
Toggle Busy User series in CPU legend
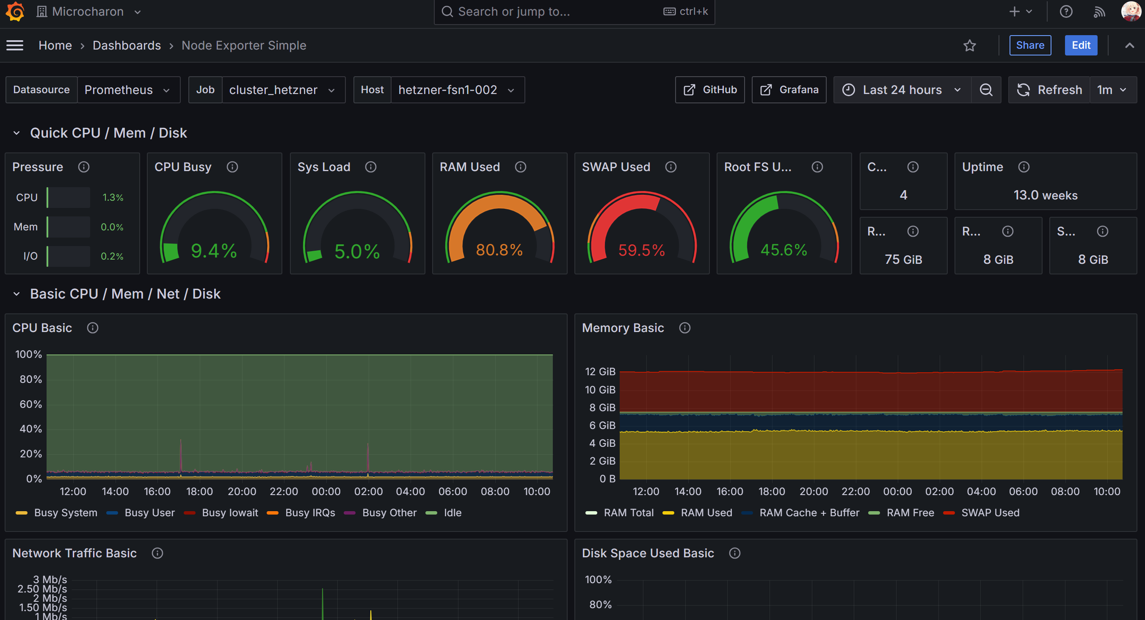149,513
